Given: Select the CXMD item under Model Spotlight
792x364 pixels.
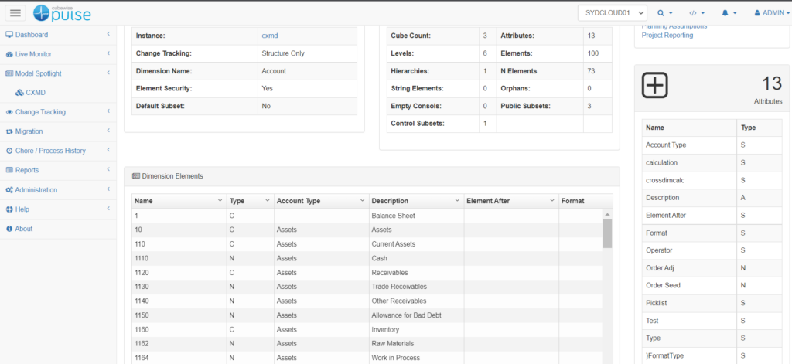Looking at the screenshot, I should click(35, 93).
